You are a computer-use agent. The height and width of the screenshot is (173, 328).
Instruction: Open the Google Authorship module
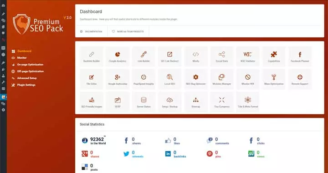(x=118, y=79)
